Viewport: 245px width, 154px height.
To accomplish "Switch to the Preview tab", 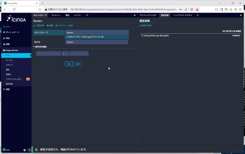I will [x=56, y=15].
